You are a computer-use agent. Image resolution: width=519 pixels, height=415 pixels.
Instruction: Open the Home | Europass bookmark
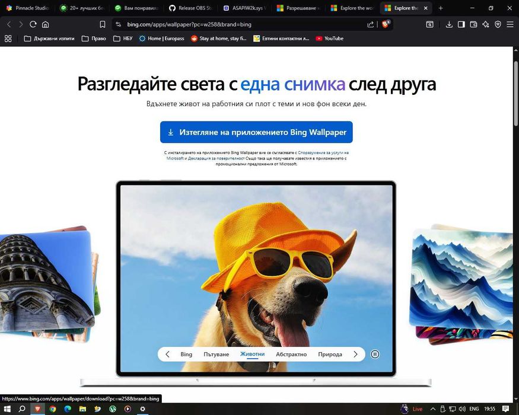(162, 39)
